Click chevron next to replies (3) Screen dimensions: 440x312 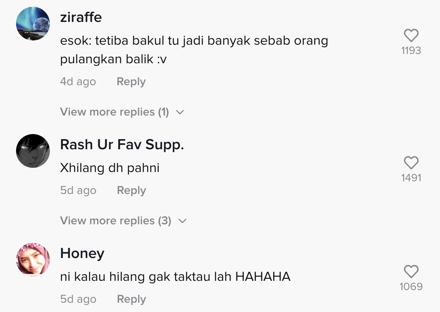pos(182,221)
